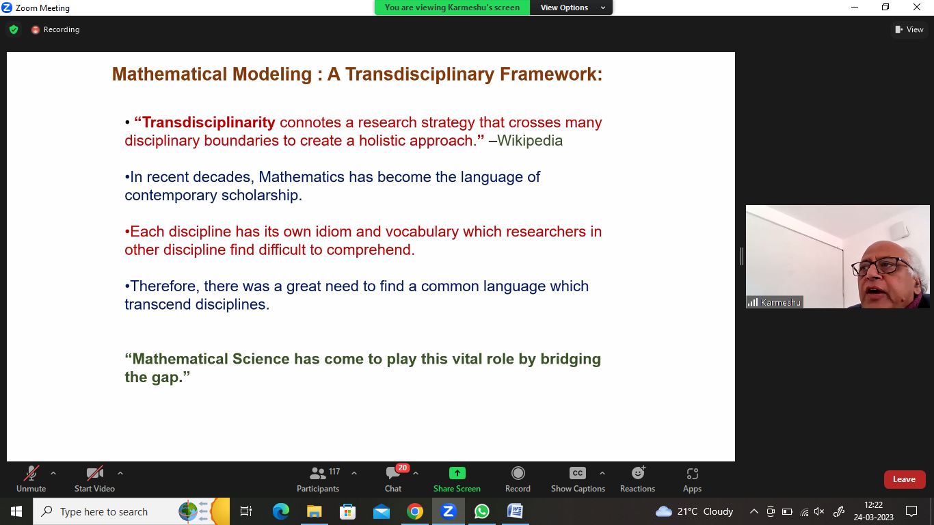Enable Show Captions
The width and height of the screenshot is (934, 525).
point(578,479)
